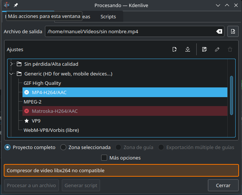Switch to the Scripts tab
Image resolution: width=242 pixels, height=195 pixels.
[108, 17]
